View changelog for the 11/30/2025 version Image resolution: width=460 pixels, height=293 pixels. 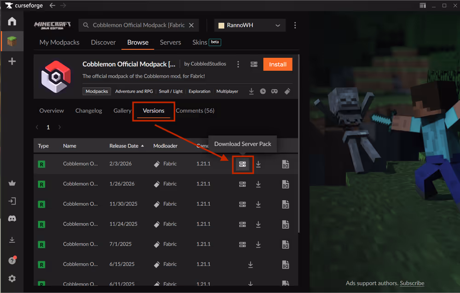pos(286,204)
